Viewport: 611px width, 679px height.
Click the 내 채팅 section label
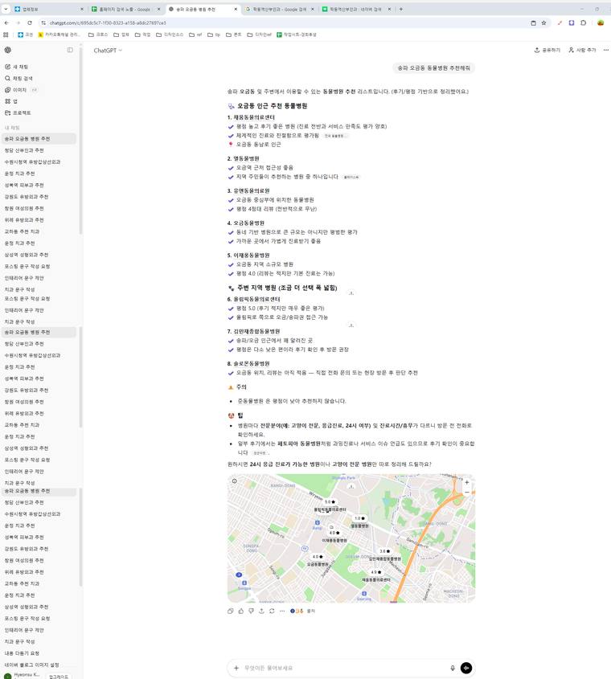12,128
